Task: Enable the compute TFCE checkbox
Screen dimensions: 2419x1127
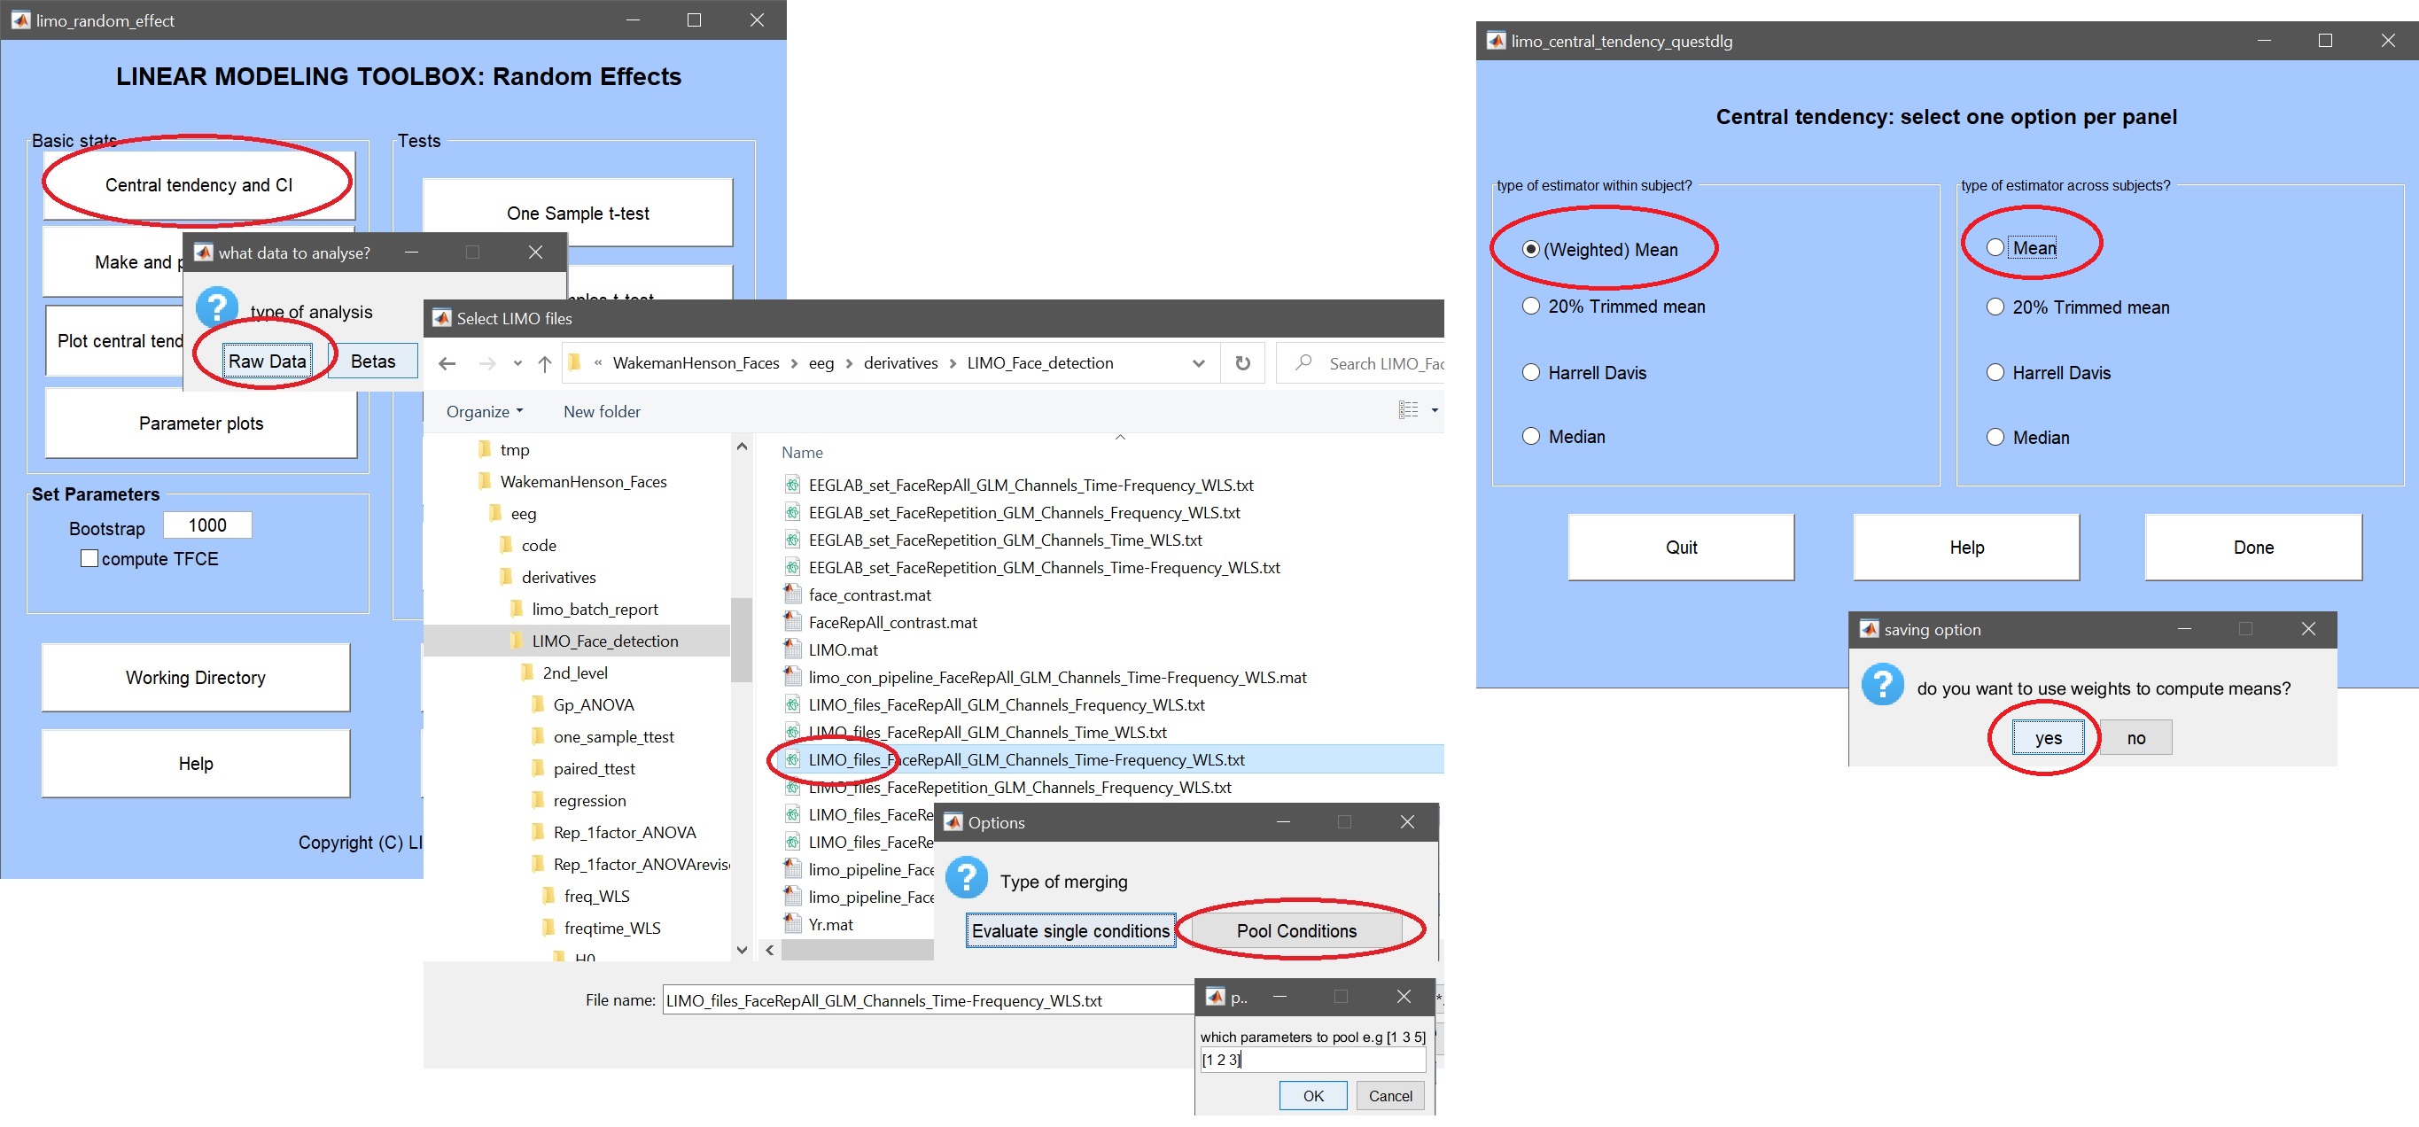Action: (90, 559)
